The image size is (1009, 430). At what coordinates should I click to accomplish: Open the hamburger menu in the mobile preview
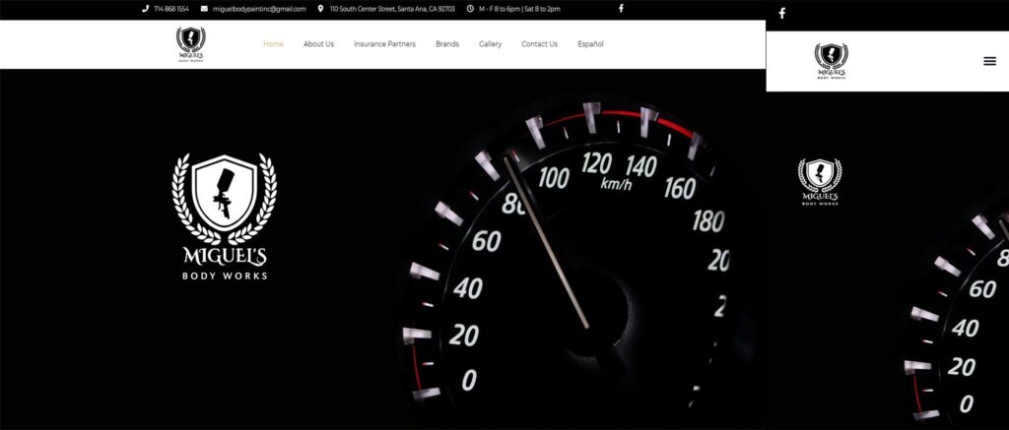coord(989,61)
